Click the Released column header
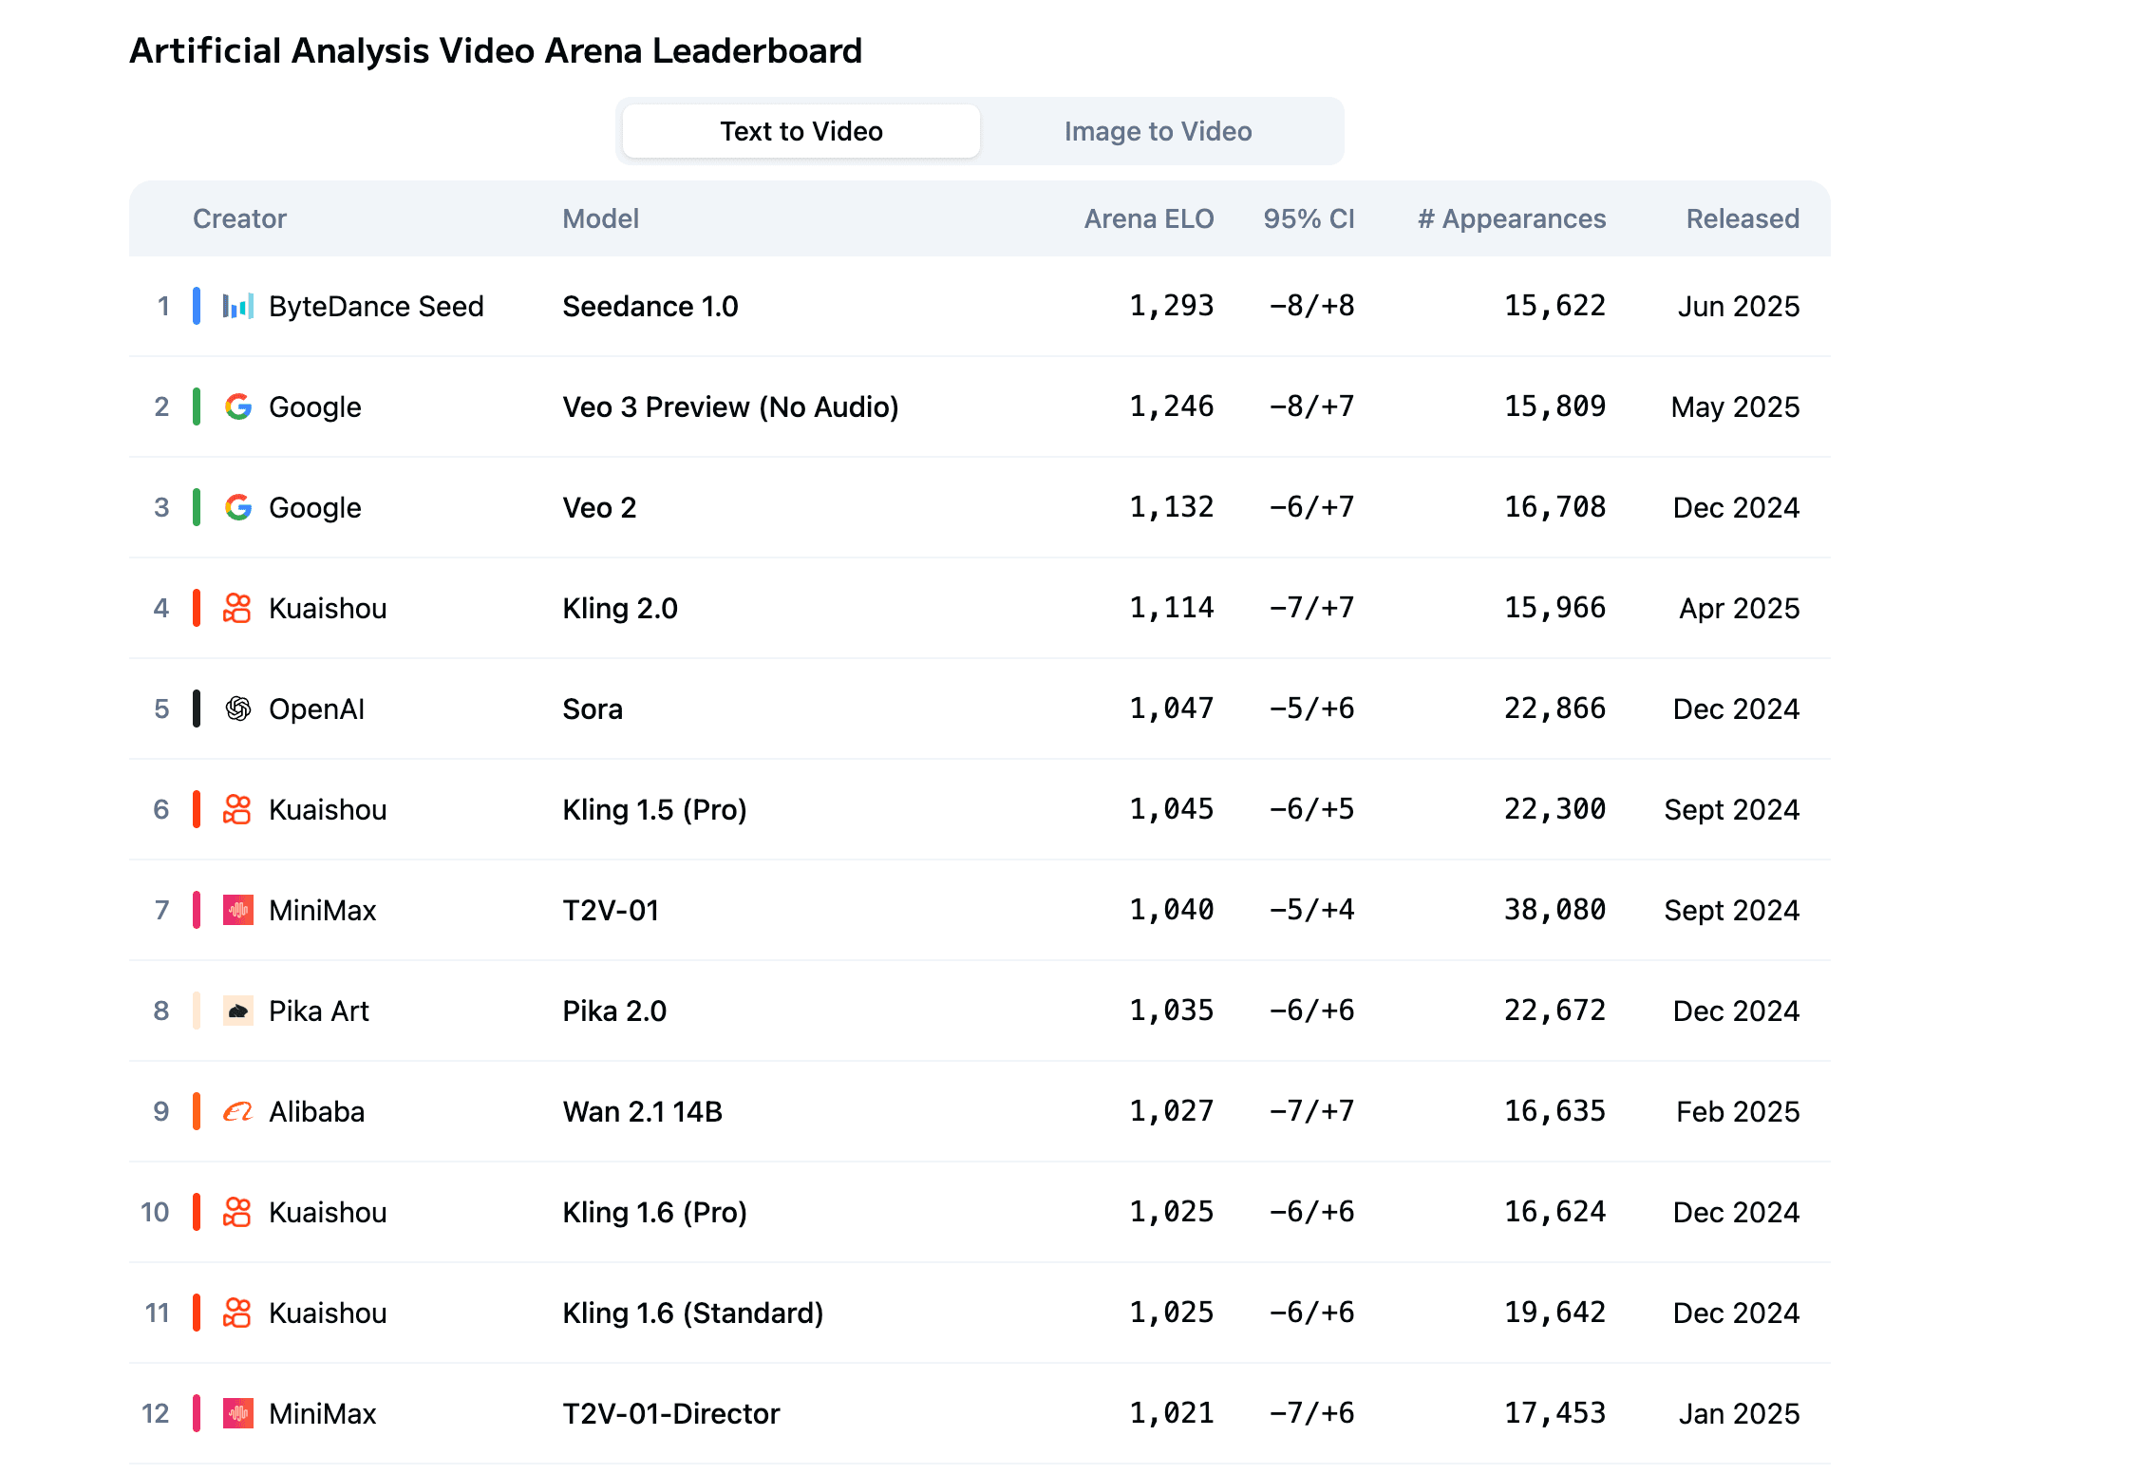The width and height of the screenshot is (2129, 1474). point(1742,218)
